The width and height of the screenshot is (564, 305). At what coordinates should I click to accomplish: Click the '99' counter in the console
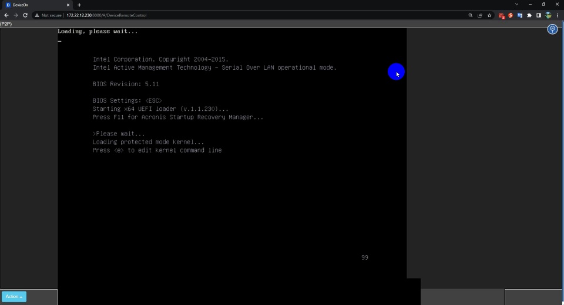coord(365,257)
